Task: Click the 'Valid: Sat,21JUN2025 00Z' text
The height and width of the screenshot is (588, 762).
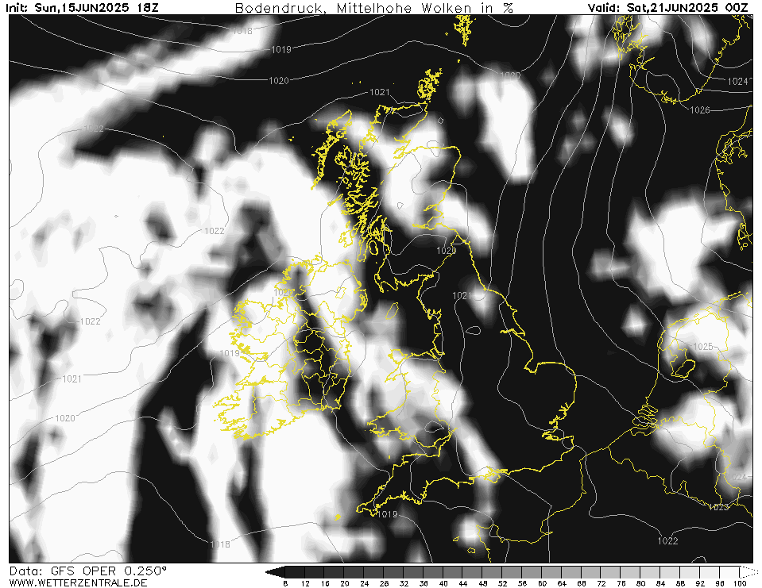Action: (667, 7)
